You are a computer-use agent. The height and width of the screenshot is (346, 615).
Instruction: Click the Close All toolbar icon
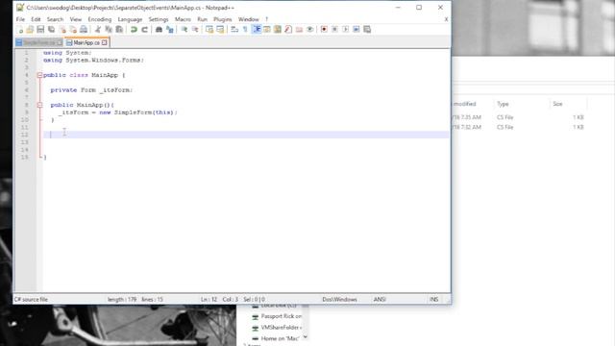73,30
